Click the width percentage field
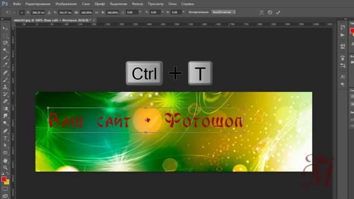The height and width of the screenshot is (199, 354). (x=86, y=12)
